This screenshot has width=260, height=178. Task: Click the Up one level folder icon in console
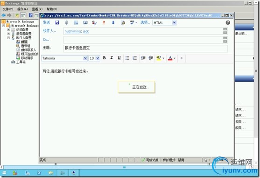click(x=17, y=15)
